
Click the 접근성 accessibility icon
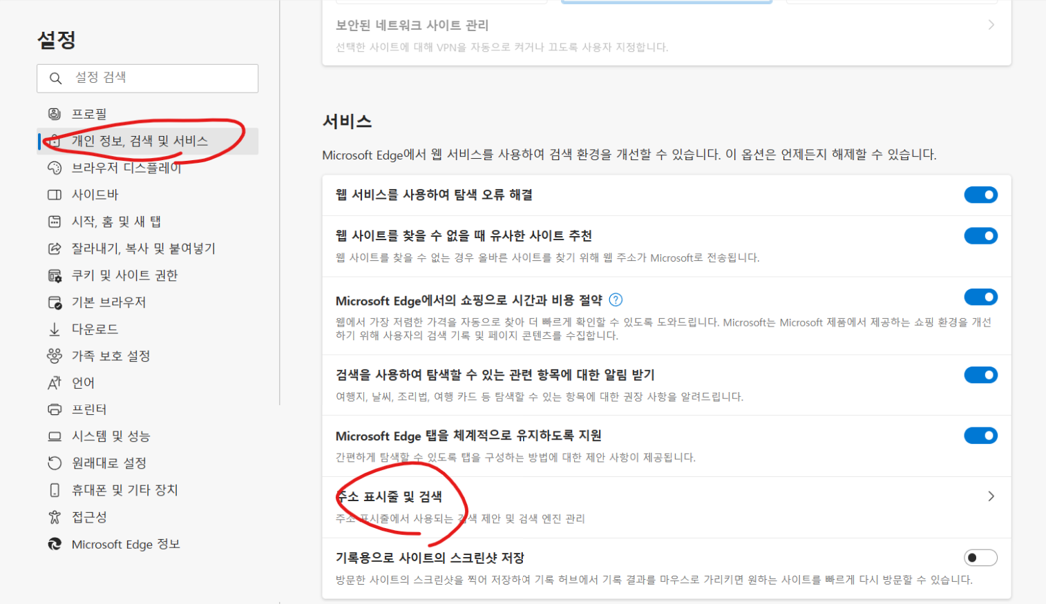coord(55,517)
